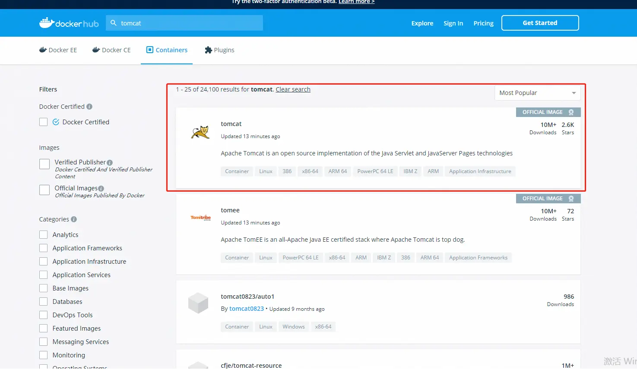Enable the Verified Publisher filter
This screenshot has height=379, width=637.
point(44,164)
